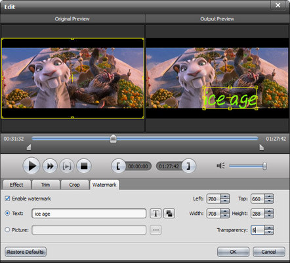Browse for a watermark picture file
Image resolution: width=290 pixels, height=263 pixels.
[155, 230]
